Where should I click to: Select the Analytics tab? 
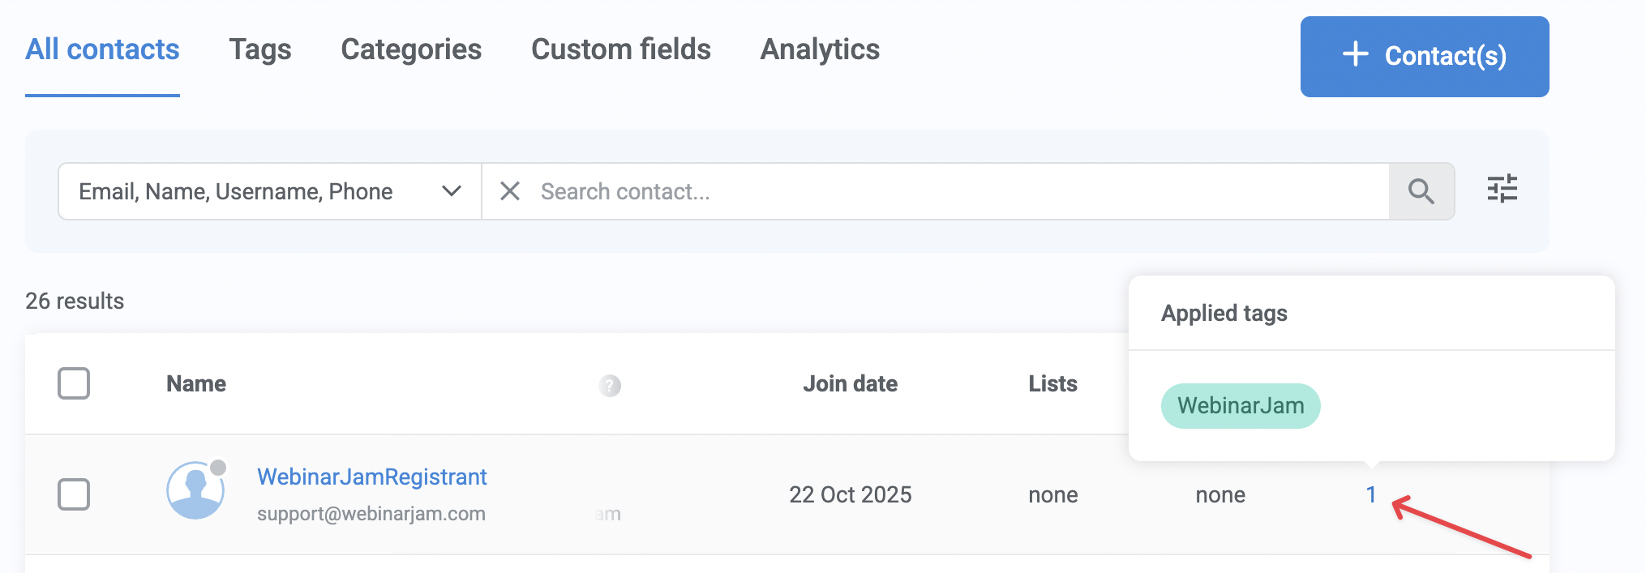point(820,49)
